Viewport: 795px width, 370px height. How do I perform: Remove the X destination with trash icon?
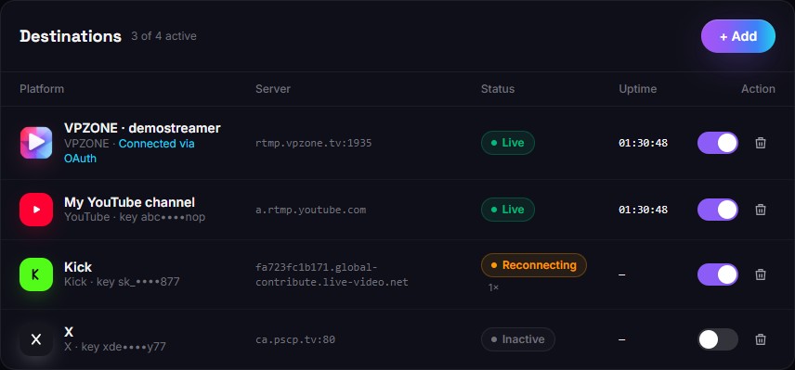pyautogui.click(x=761, y=339)
